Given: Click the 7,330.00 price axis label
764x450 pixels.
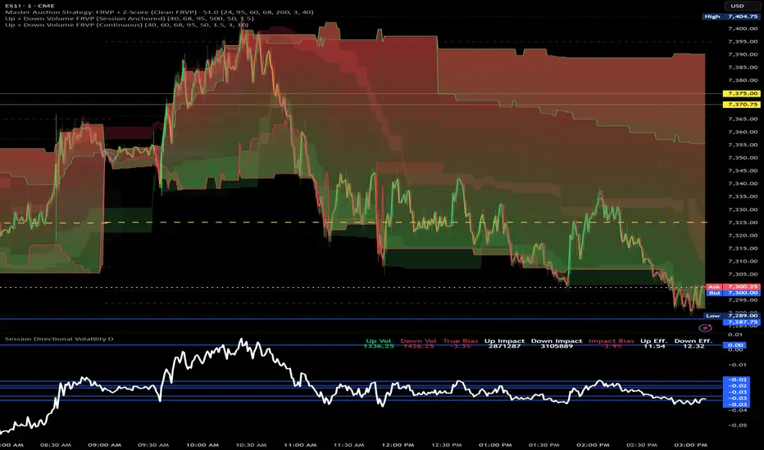Looking at the screenshot, I should pyautogui.click(x=743, y=209).
